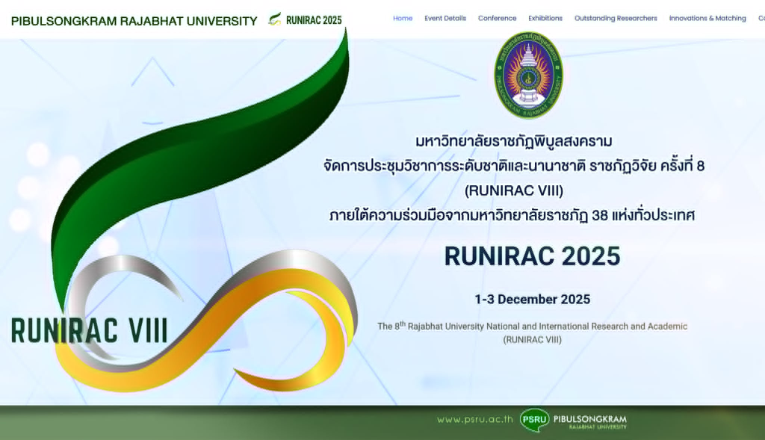Image resolution: width=765 pixels, height=440 pixels.
Task: Visit the www.psru.ac.th footer link
Action: pyautogui.click(x=476, y=420)
